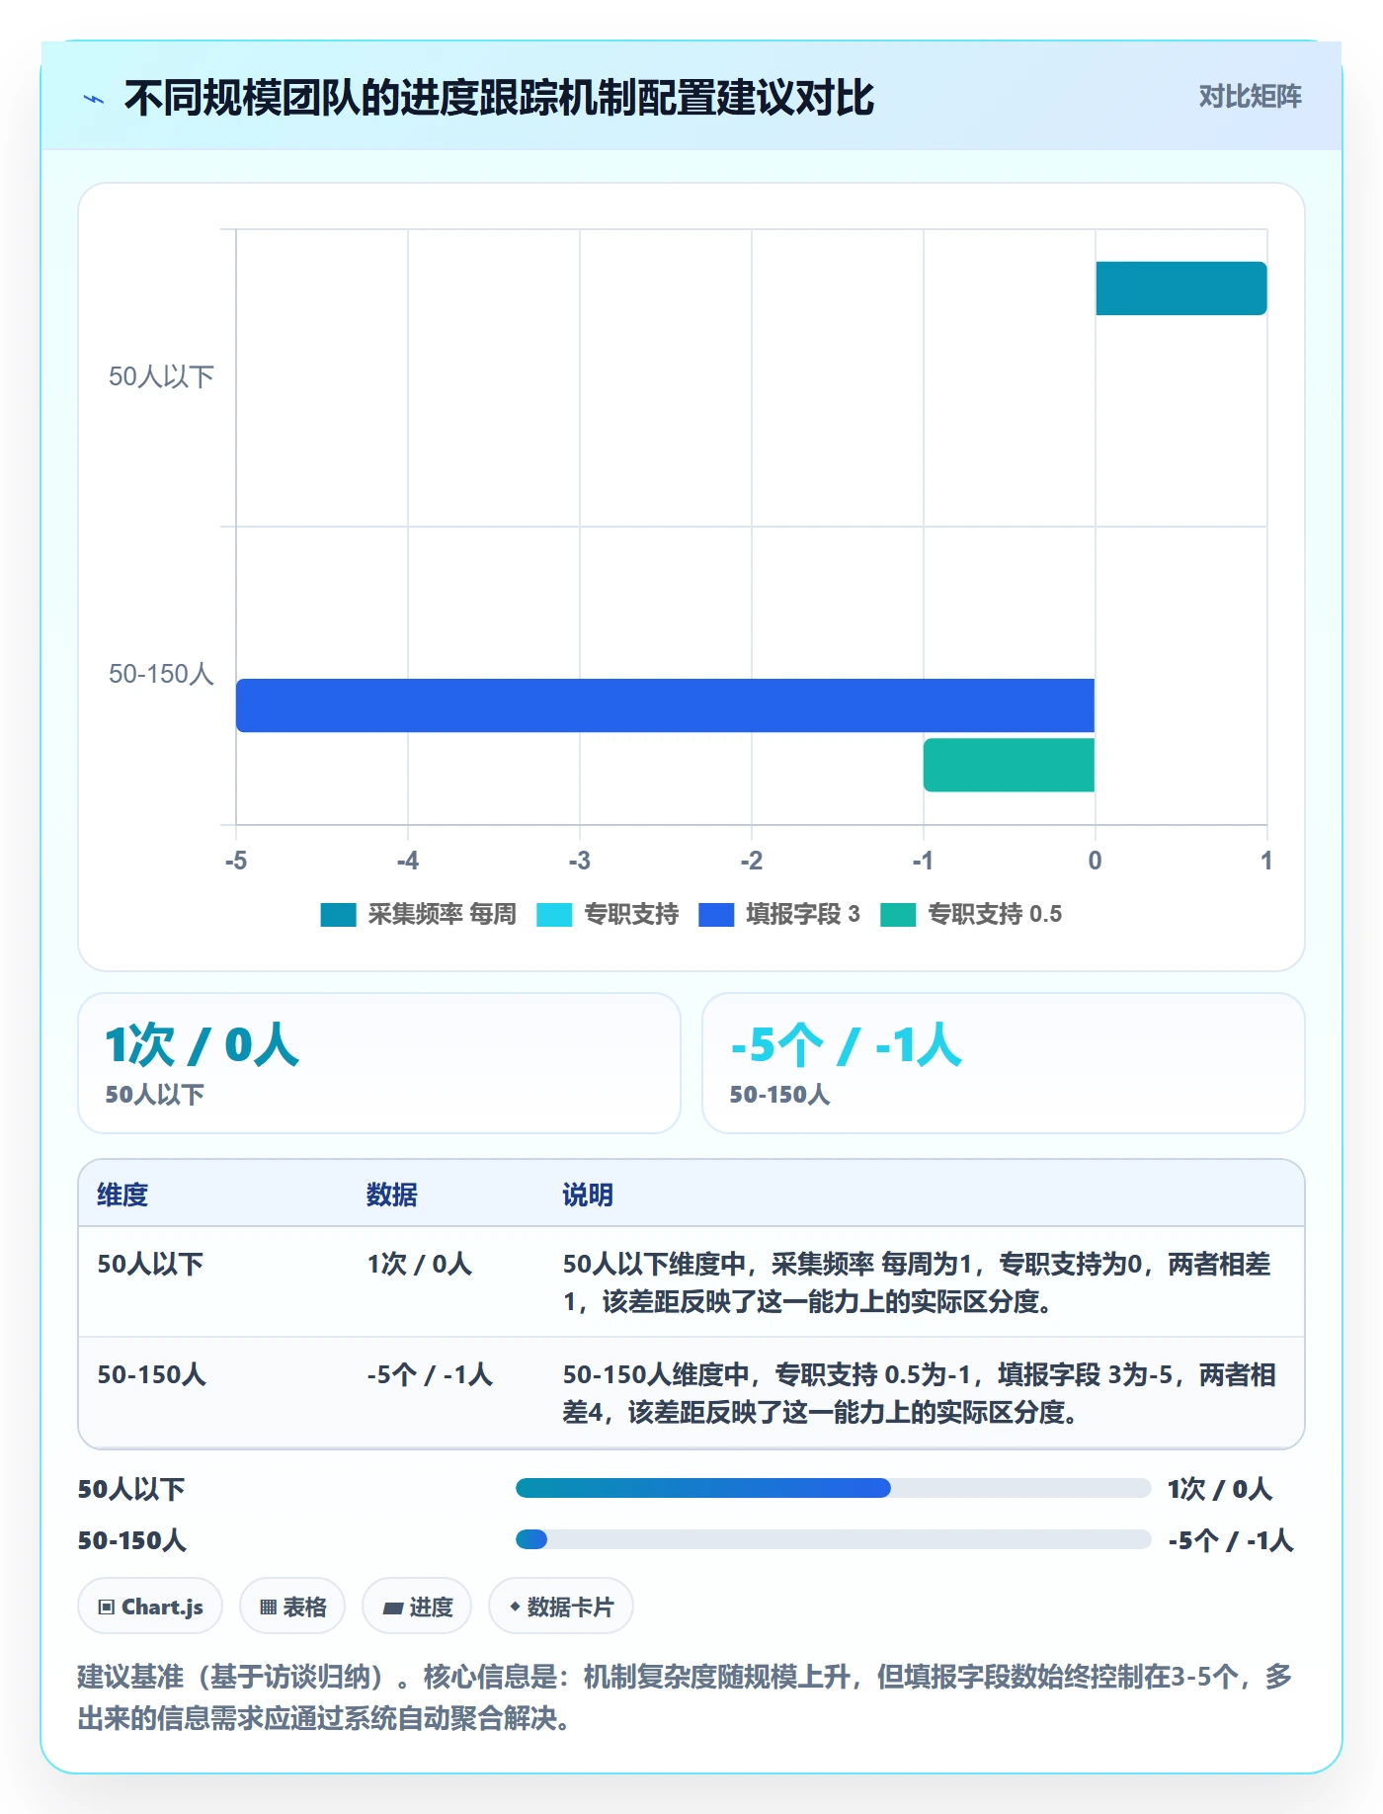The width and height of the screenshot is (1383, 1814).
Task: Click the 50人以下 chart axis label
Action: (x=161, y=376)
